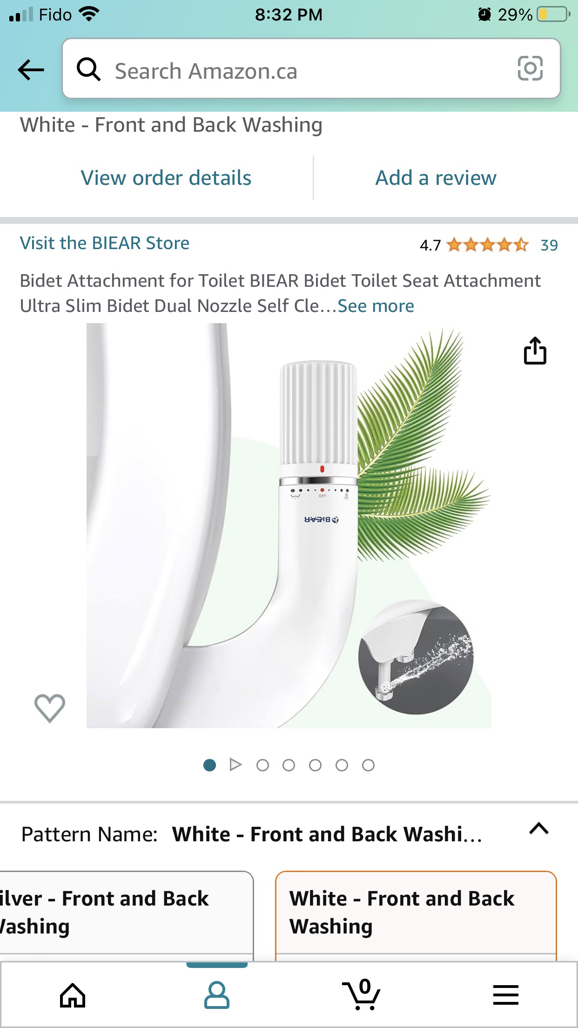Open View order details
This screenshot has width=578, height=1028.
pos(166,178)
